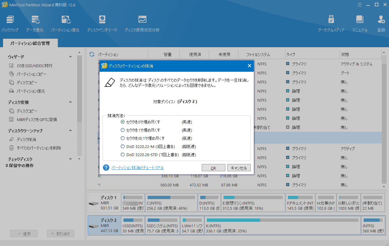Open ディスク使用状況分析 analyzer

coord(142,24)
